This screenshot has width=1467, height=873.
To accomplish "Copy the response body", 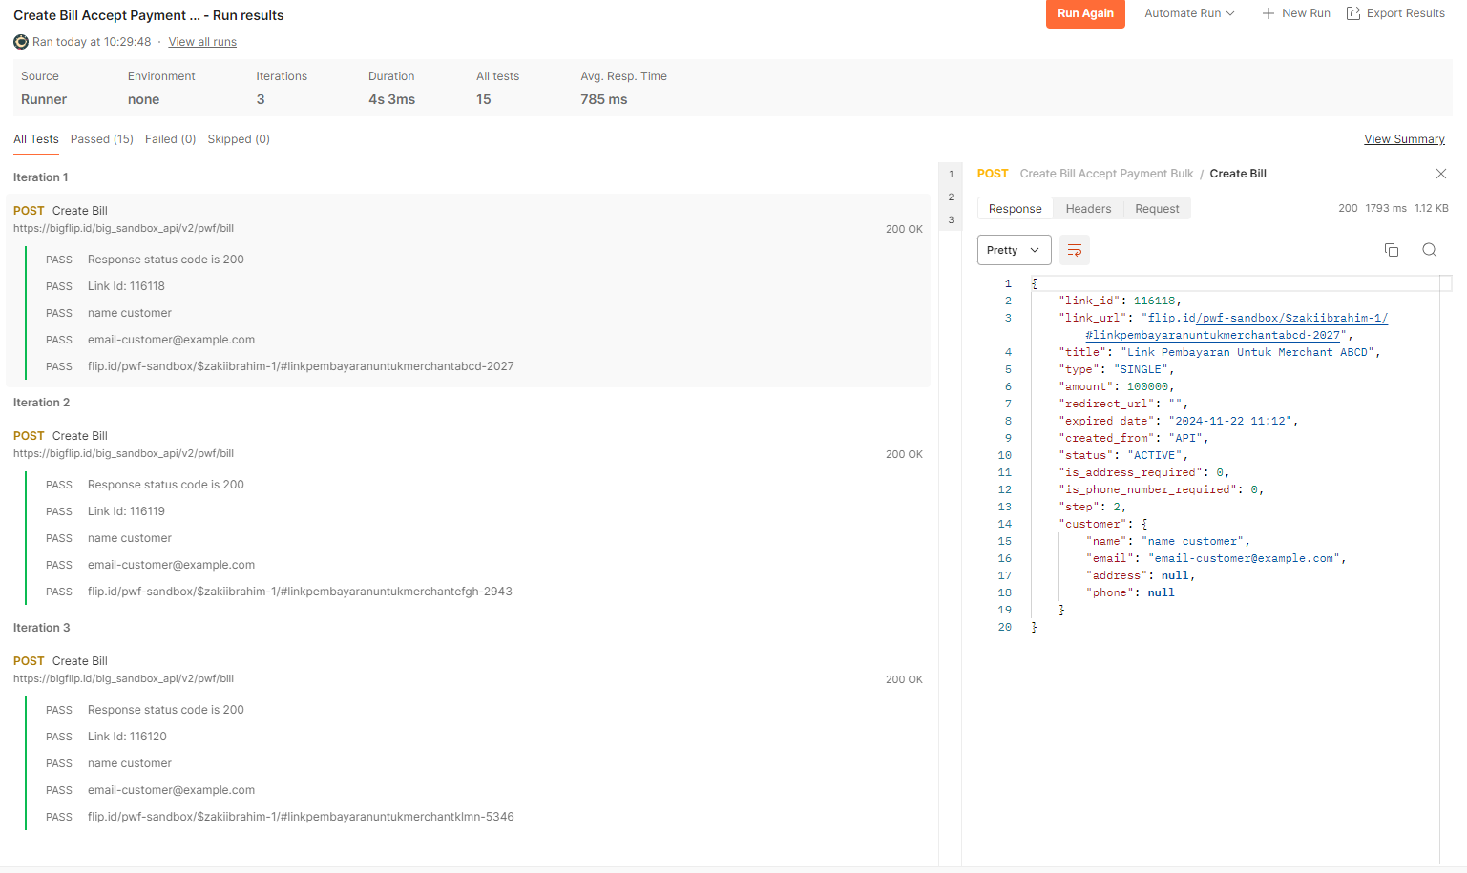I will 1391,249.
